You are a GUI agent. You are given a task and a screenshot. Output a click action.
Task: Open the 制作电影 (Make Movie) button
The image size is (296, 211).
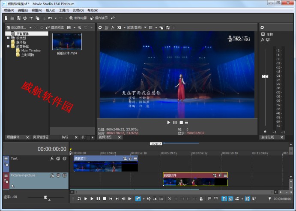pyautogui.click(x=78, y=18)
